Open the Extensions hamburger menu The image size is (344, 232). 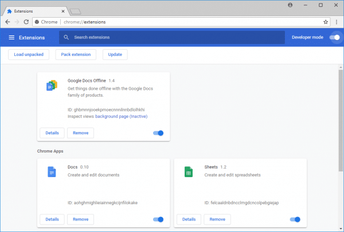coord(11,37)
